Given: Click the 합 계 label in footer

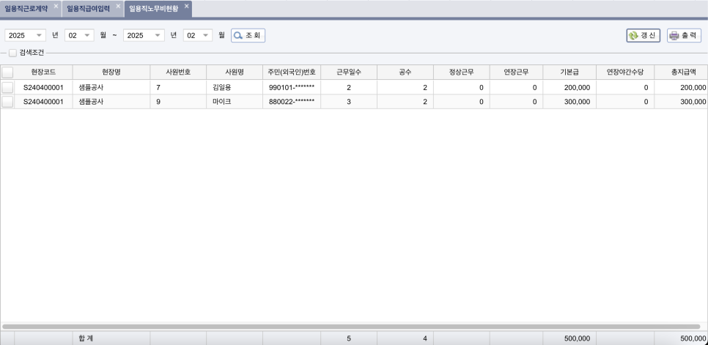Looking at the screenshot, I should (86, 338).
